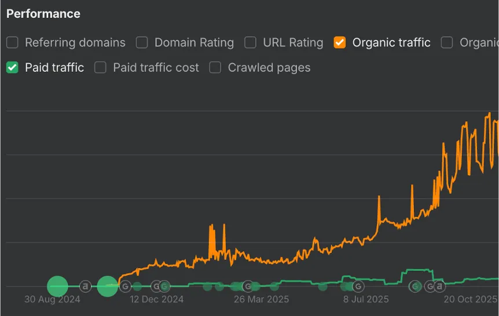
Task: Click the '30 Aug 2024' axis date
Action: coord(53,299)
